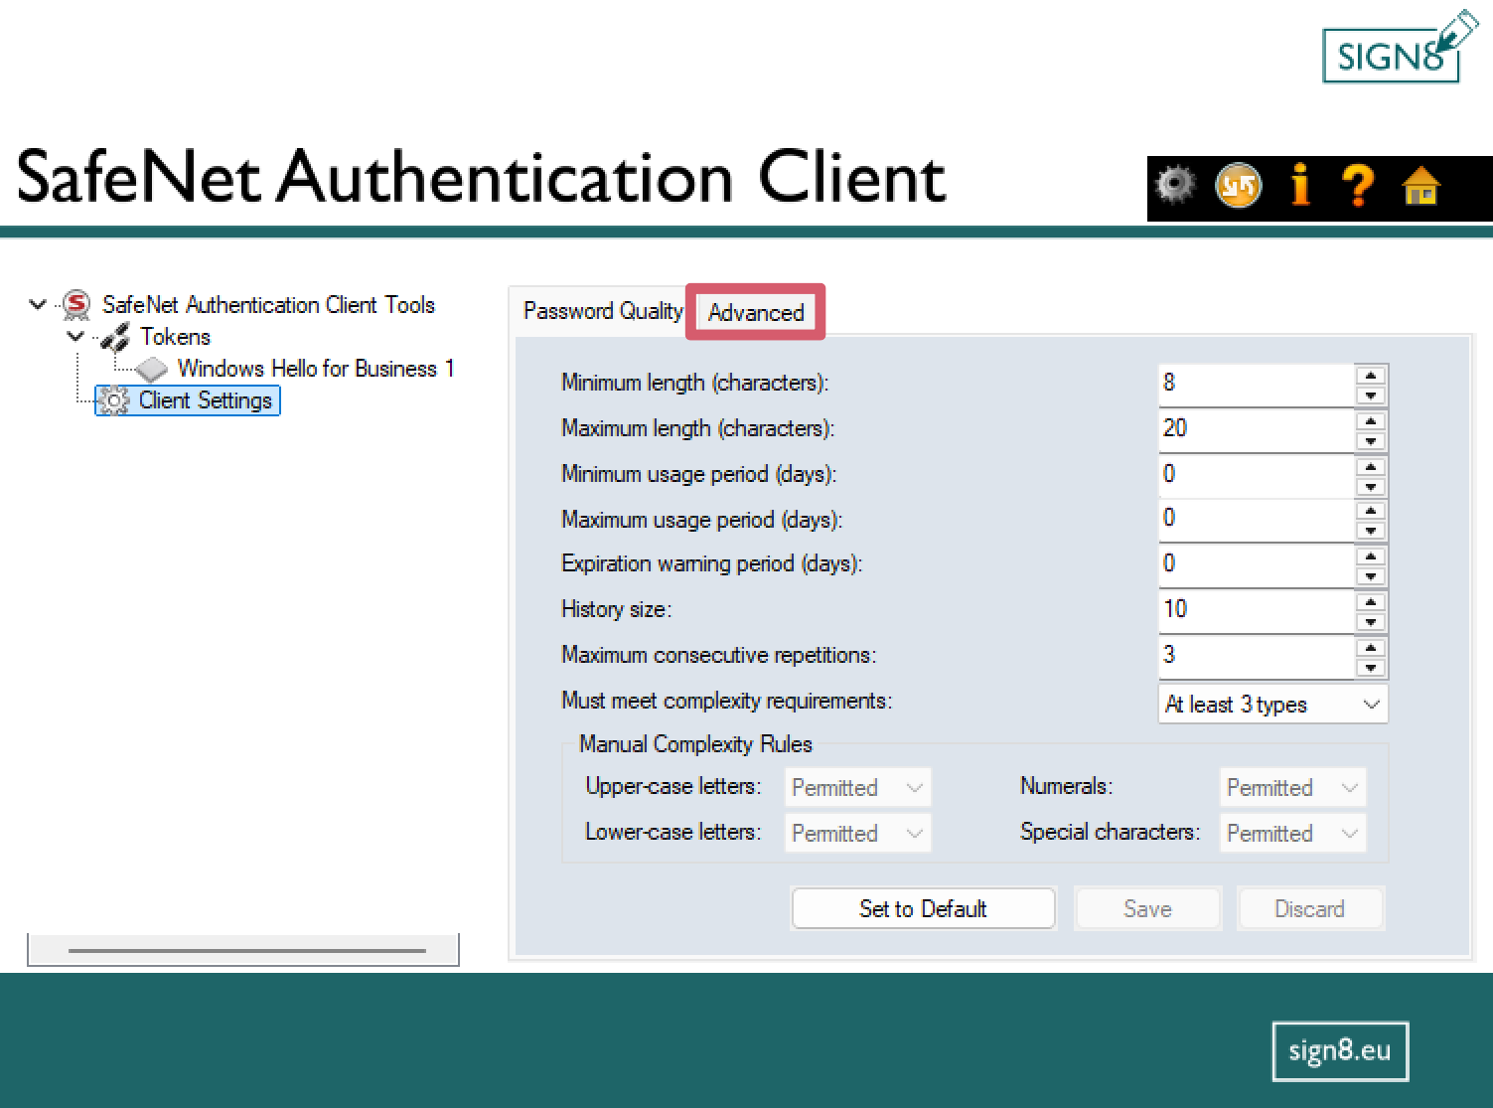The image size is (1493, 1108).
Task: Click the Discard button
Action: point(1310,908)
